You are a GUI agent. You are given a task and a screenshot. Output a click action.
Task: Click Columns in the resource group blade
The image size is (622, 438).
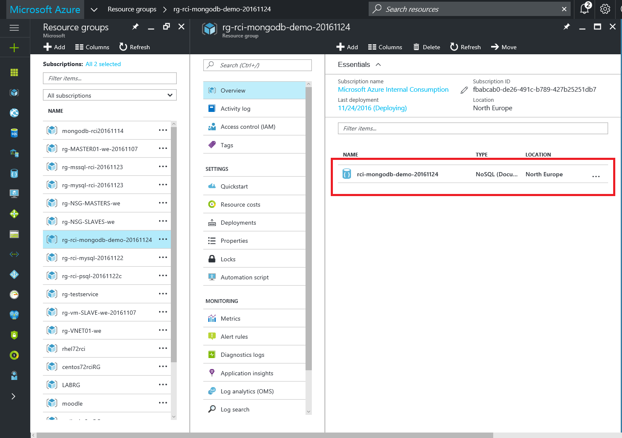385,47
